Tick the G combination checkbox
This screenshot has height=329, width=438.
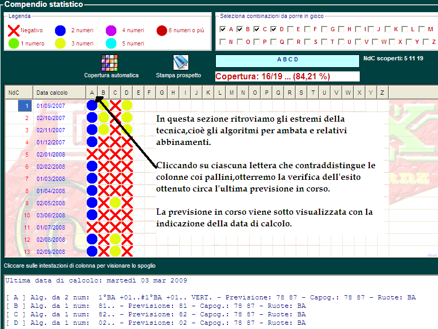click(324, 29)
